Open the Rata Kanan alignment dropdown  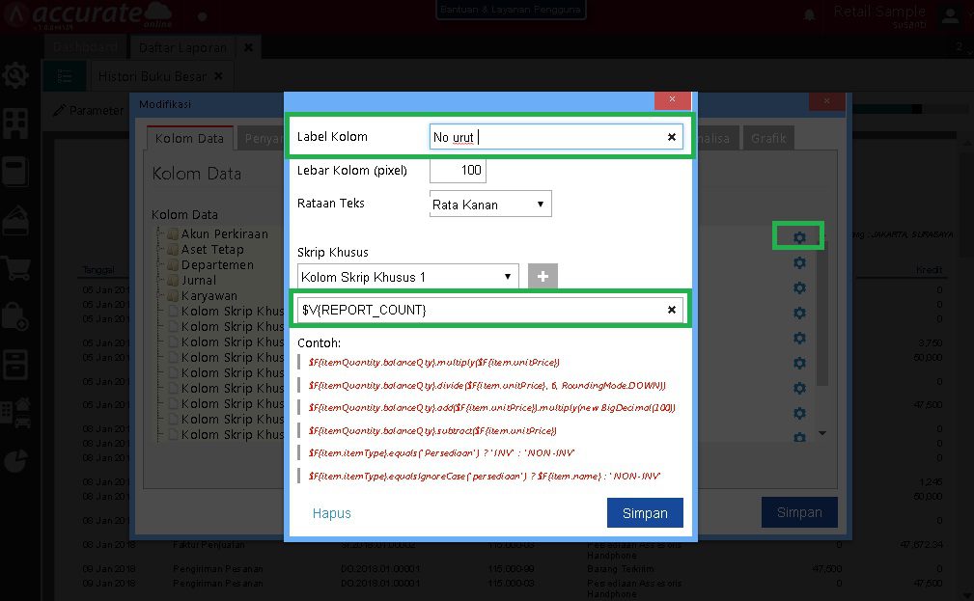[x=489, y=204]
